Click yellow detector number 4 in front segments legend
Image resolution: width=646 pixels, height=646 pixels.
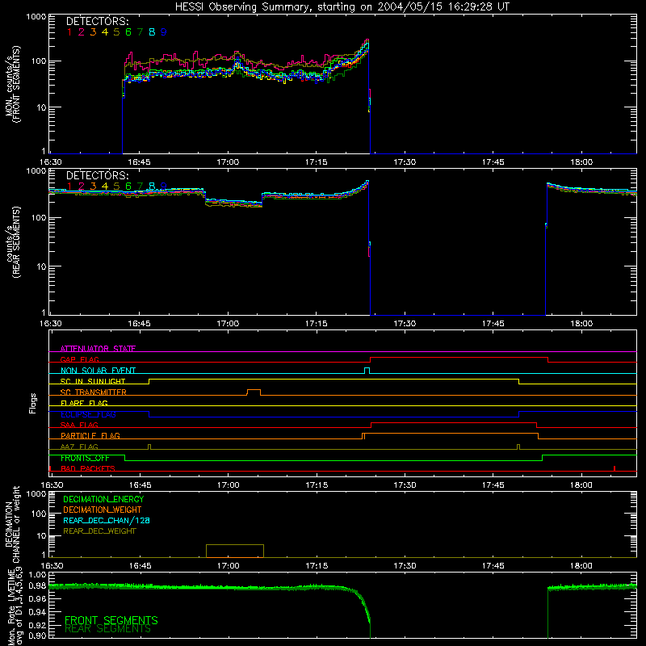pyautogui.click(x=105, y=32)
